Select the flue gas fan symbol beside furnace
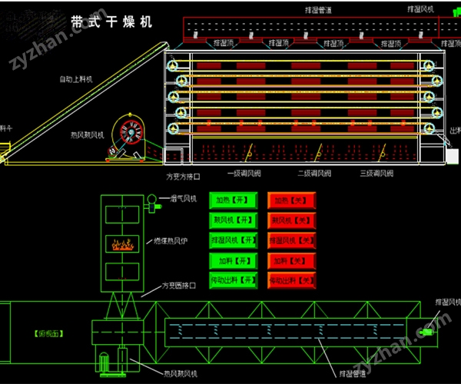The width and height of the screenshot is (461, 384). coord(152,204)
